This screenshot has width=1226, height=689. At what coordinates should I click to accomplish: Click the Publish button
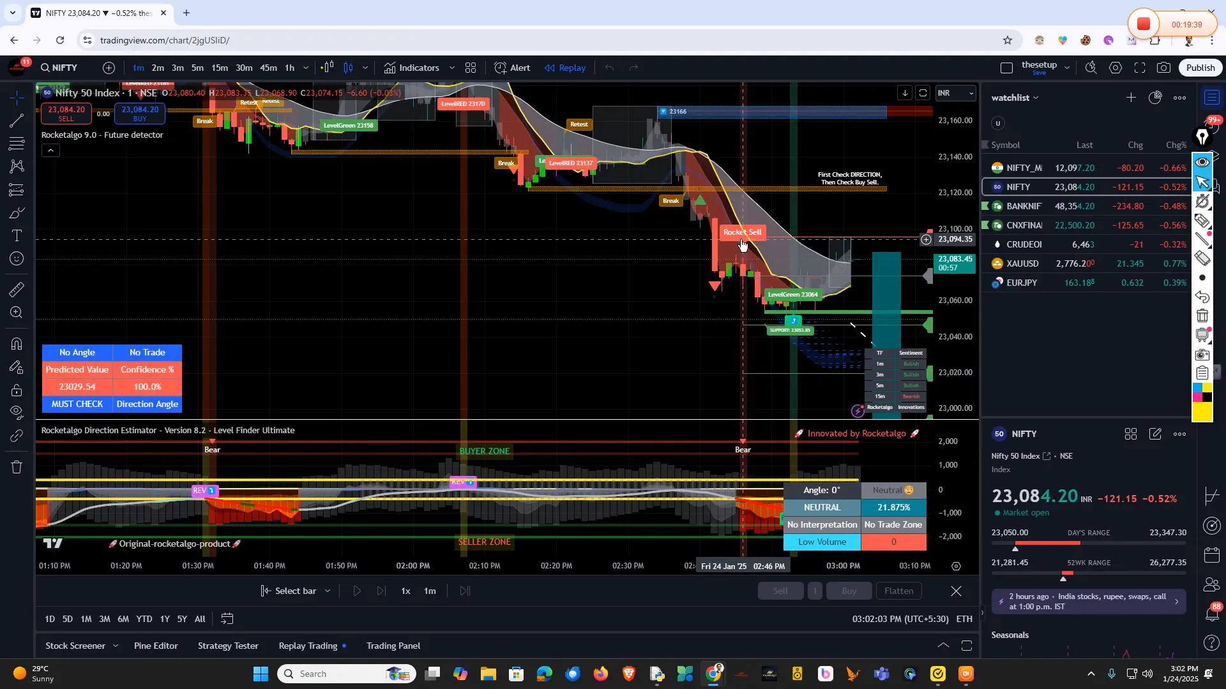click(1200, 68)
